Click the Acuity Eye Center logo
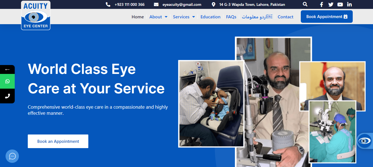The width and height of the screenshot is (373, 167). coord(36,15)
